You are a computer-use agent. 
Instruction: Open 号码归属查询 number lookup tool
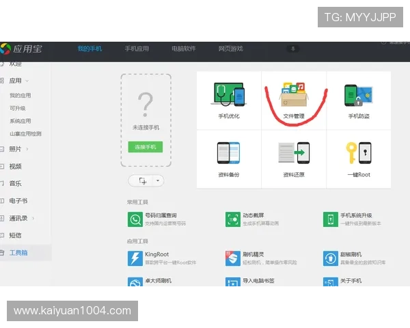click(x=135, y=219)
